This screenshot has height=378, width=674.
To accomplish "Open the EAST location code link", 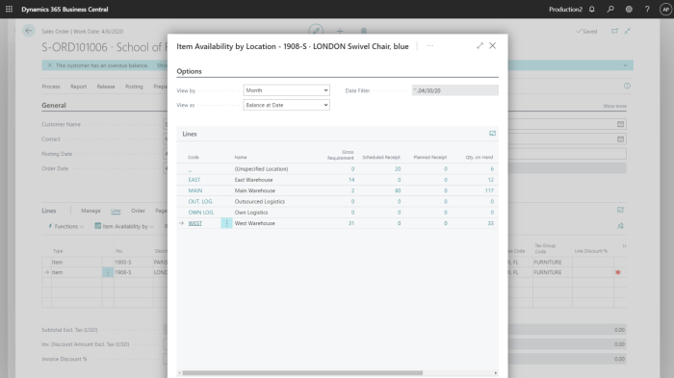I will coord(194,180).
